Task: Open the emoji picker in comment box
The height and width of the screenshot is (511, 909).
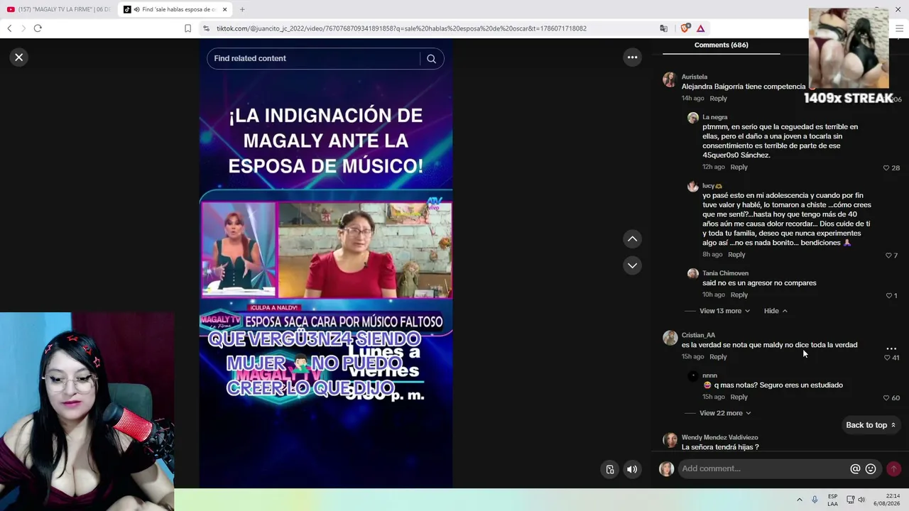Action: coord(871,469)
